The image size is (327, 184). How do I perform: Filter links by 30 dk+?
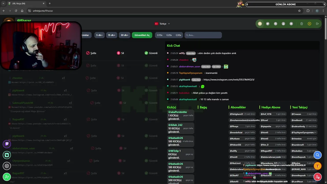coord(124,35)
